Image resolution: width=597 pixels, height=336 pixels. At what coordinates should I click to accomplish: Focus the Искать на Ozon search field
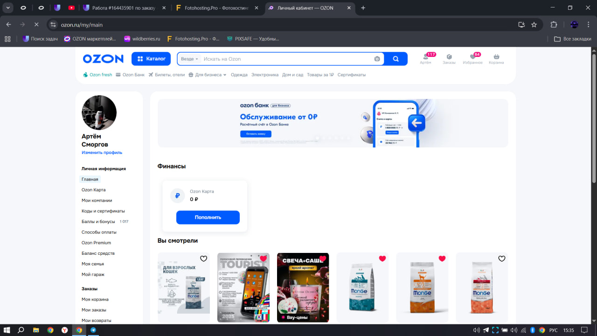point(287,59)
